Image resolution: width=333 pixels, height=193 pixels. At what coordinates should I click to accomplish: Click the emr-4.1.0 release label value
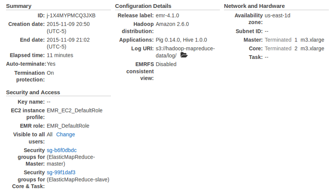tap(168, 15)
